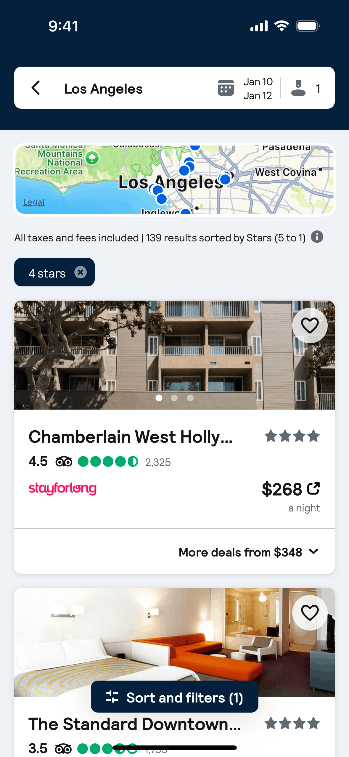349x757 pixels.
Task: Edit the Los Angeles destination field
Action: 103,89
